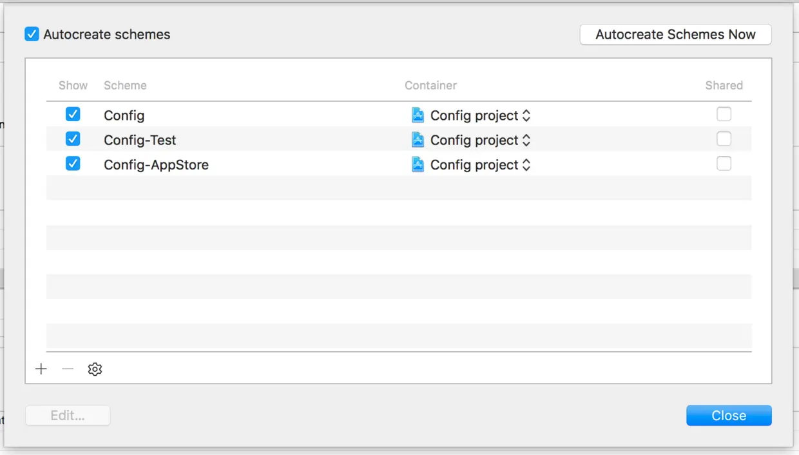Open container dropdown for Config scheme

tap(526, 116)
